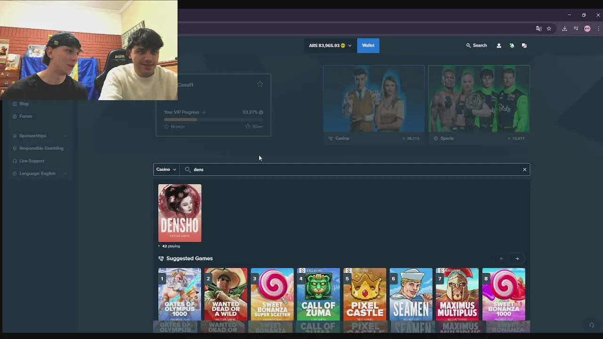
Task: Open Pixel Castle game
Action: pyautogui.click(x=365, y=295)
